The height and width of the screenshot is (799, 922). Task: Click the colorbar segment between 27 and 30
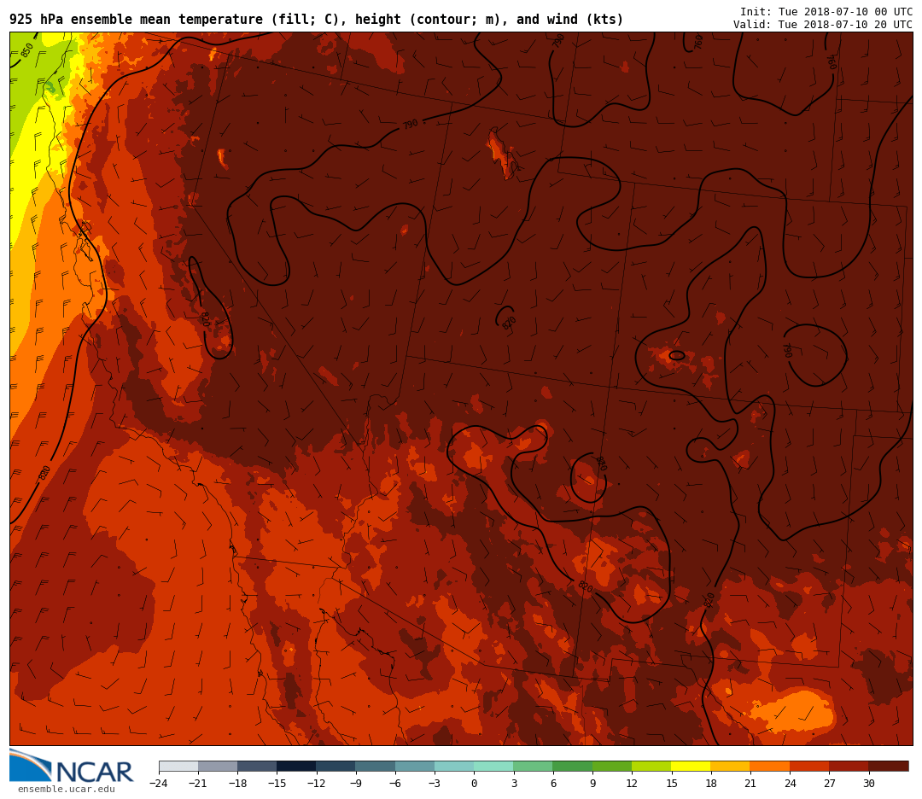point(849,766)
